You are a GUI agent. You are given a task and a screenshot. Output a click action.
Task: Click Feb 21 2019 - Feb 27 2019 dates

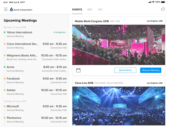109,83
